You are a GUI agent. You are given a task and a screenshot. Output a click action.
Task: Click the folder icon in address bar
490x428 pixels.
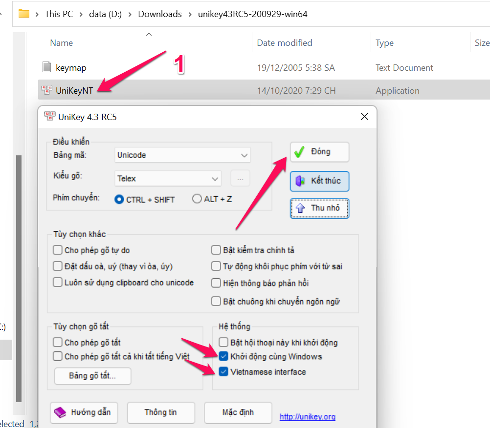(x=24, y=14)
